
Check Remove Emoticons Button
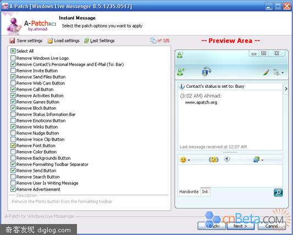coord(13,120)
